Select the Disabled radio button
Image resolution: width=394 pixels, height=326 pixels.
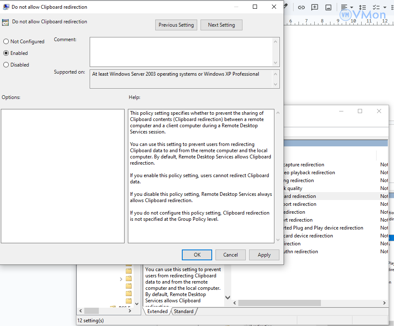tap(6, 65)
